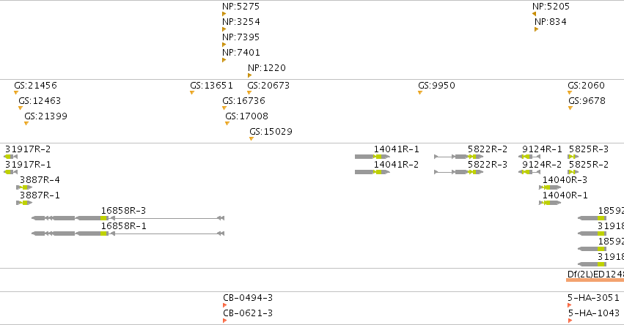Viewport: 624px width, 325px height.
Task: Click the NP:7395 insertion label
Action: [241, 37]
